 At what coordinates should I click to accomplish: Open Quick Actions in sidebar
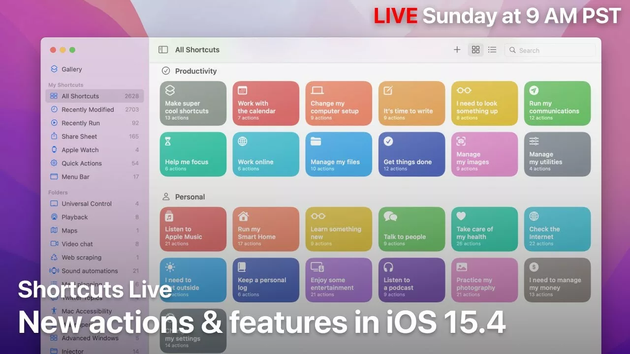tap(94, 163)
